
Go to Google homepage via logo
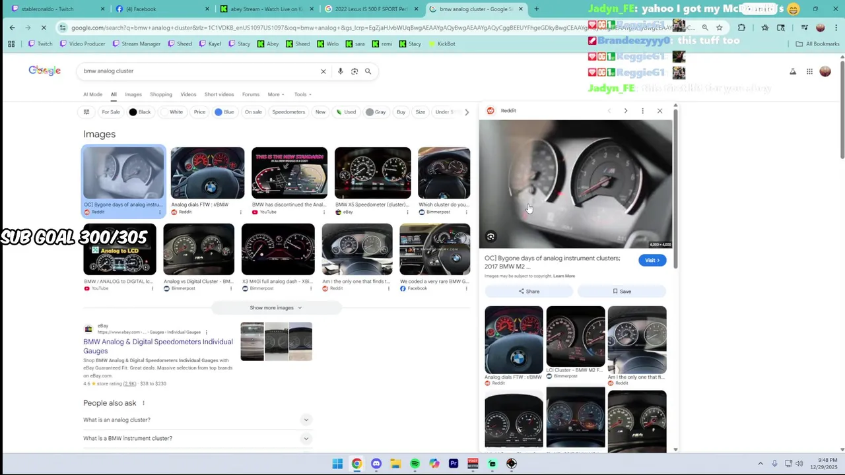pos(45,71)
